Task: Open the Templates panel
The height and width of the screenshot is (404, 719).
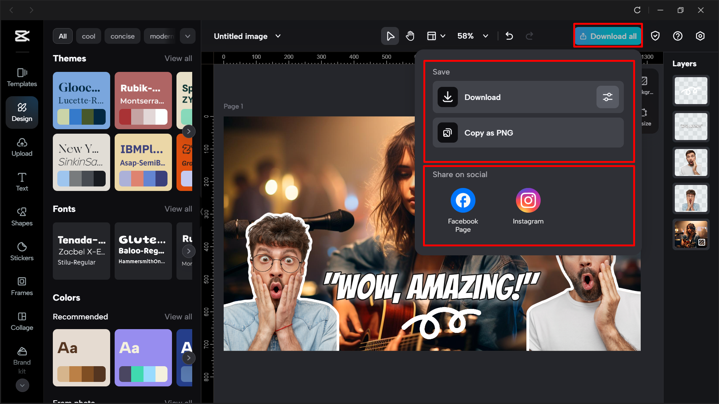Action: 22,78
